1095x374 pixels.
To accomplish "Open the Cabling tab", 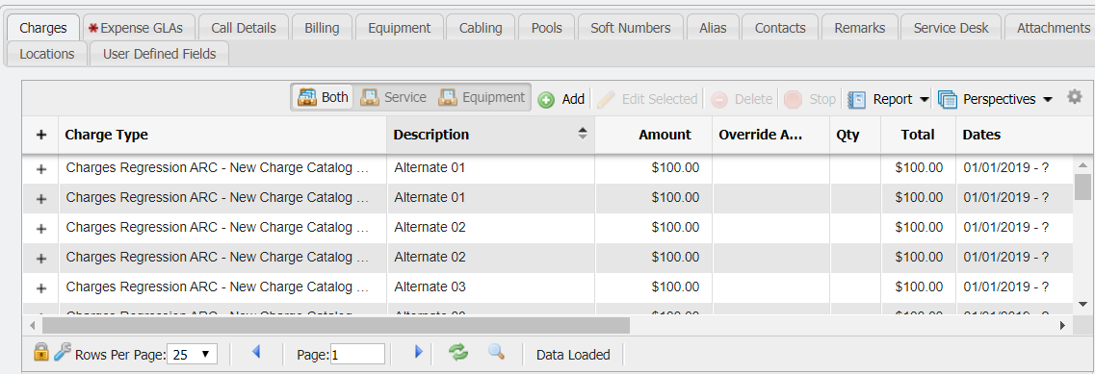I will (481, 28).
